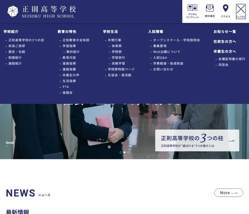Image resolution: width=249 pixels, height=214 pixels.
Task: Open the 学校紹介 menu heading
Action: click(x=11, y=32)
